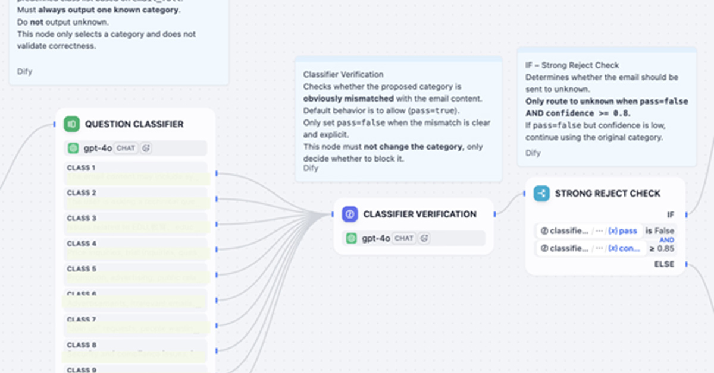Click the refresh icon beside the CHAT badge
This screenshot has height=373, width=714.
click(146, 148)
